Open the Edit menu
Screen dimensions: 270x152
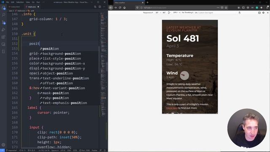[x=13, y=2]
